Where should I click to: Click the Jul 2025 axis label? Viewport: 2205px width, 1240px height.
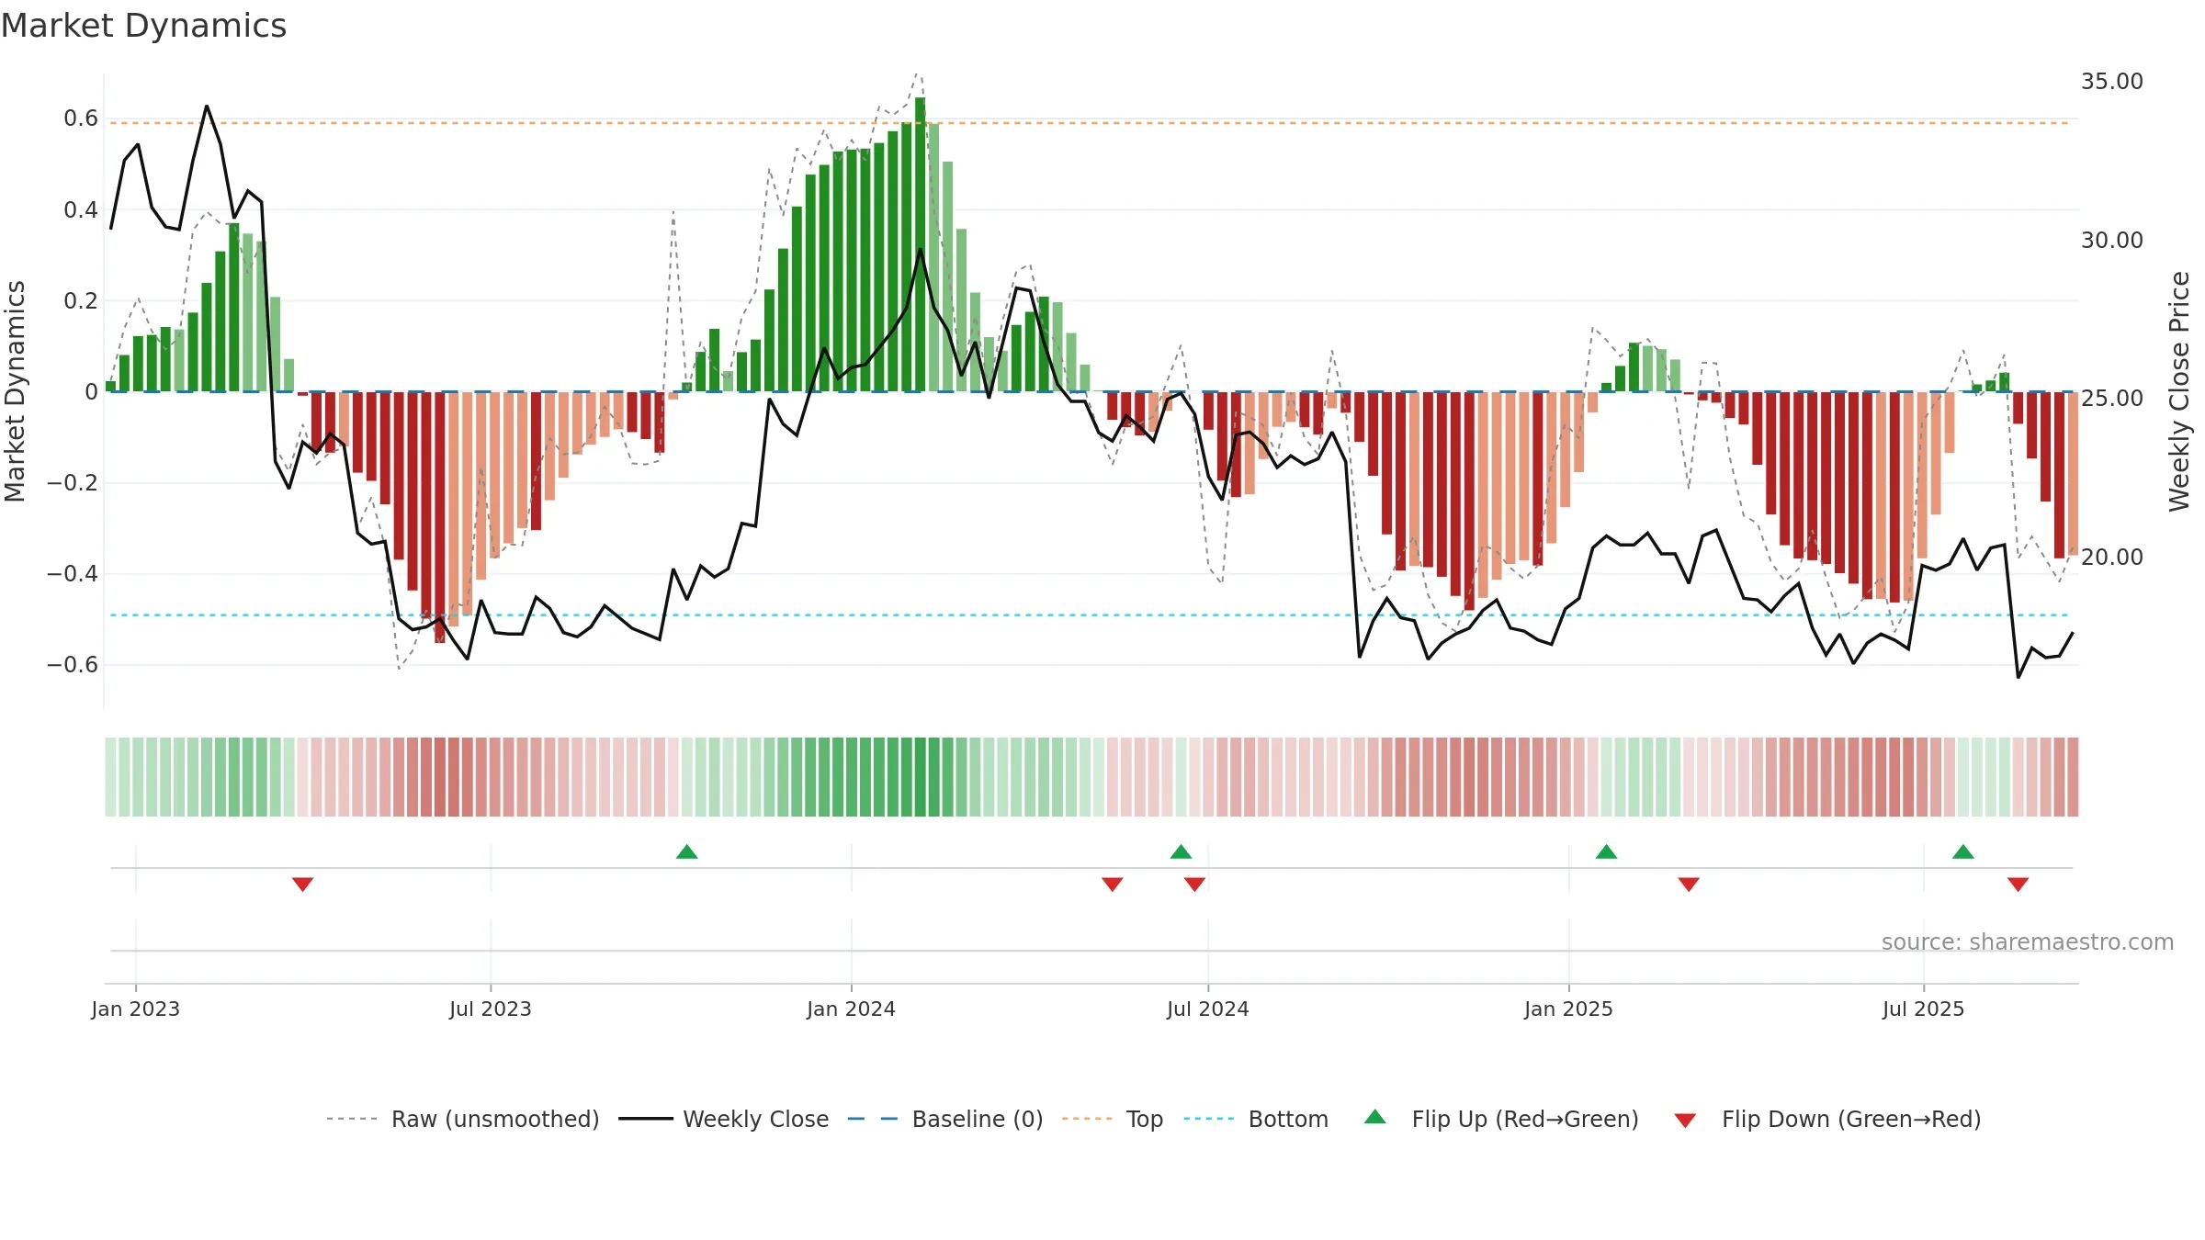point(1924,1009)
